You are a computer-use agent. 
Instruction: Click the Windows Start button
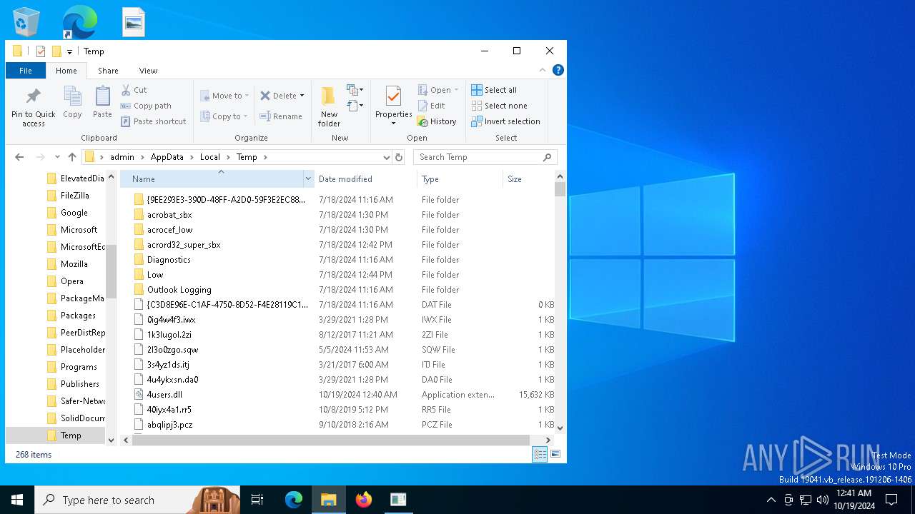click(17, 500)
